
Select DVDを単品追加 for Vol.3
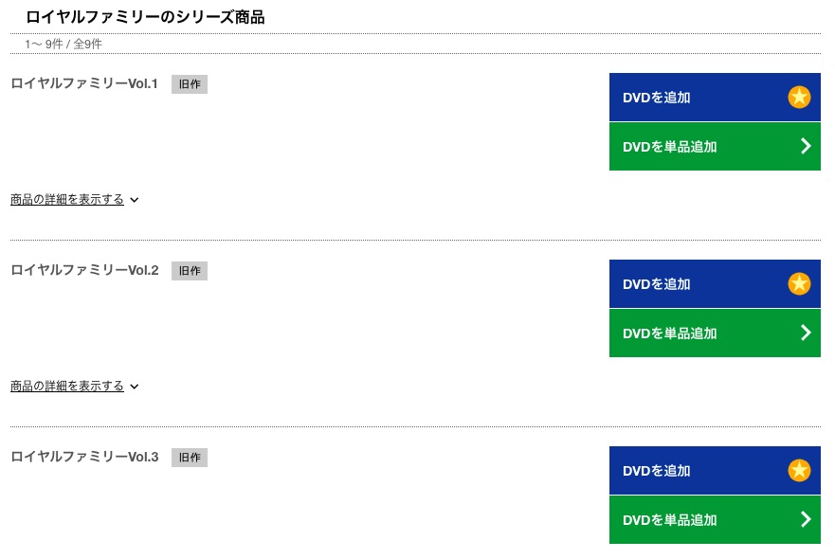(x=715, y=520)
